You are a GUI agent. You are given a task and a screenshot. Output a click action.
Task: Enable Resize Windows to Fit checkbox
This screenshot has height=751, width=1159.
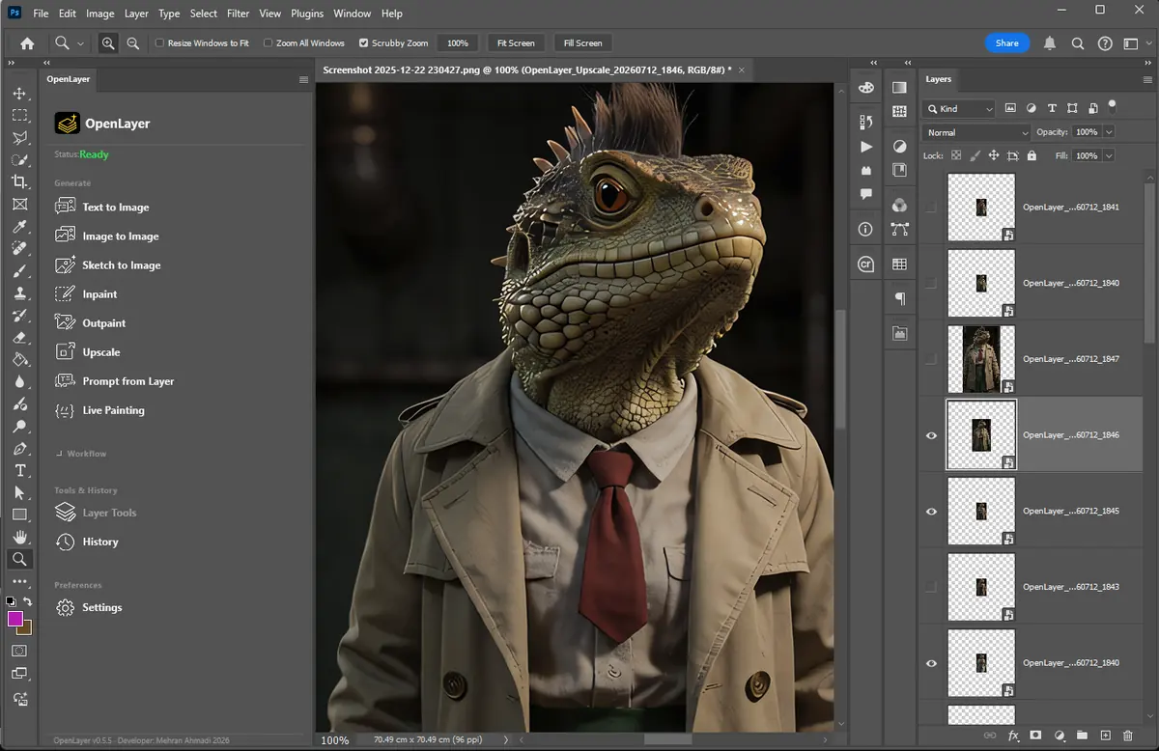point(160,43)
